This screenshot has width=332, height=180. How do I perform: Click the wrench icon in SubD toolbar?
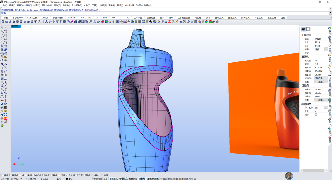151,22
